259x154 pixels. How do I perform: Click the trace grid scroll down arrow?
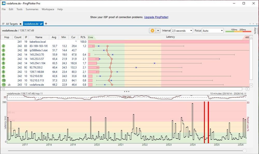point(251,86)
